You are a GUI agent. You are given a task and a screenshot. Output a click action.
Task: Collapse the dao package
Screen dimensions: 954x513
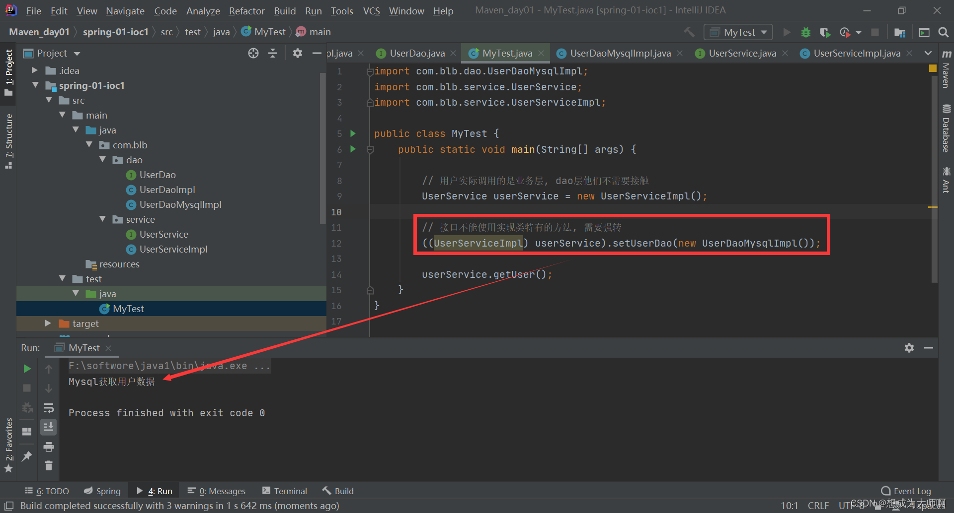click(x=102, y=160)
